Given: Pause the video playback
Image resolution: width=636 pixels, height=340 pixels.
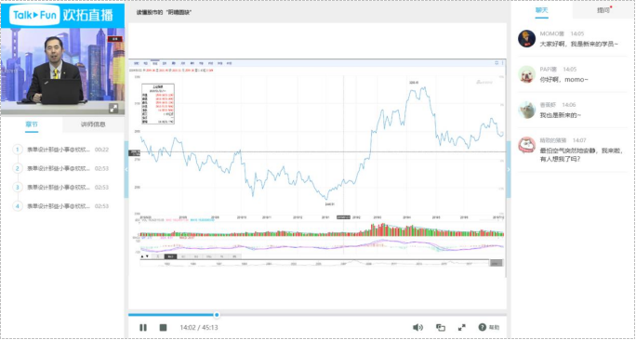Looking at the screenshot, I should point(143,327).
